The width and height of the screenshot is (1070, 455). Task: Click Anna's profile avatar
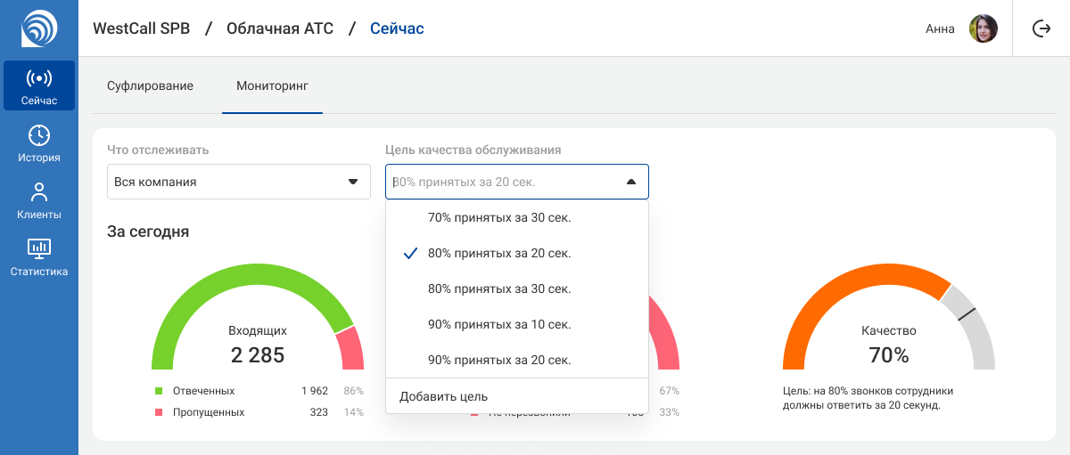pos(983,28)
